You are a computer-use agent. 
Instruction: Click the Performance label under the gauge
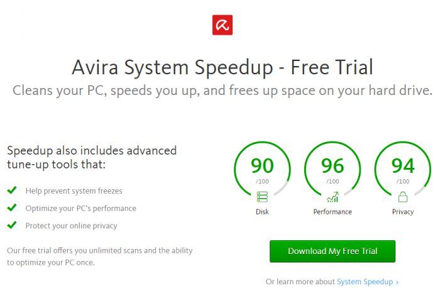point(333,212)
